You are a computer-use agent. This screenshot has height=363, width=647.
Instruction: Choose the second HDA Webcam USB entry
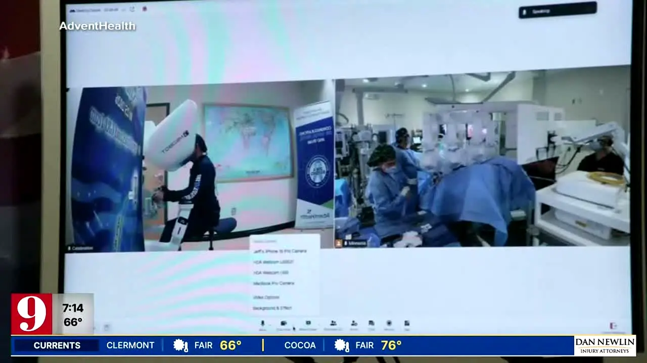pyautogui.click(x=271, y=273)
